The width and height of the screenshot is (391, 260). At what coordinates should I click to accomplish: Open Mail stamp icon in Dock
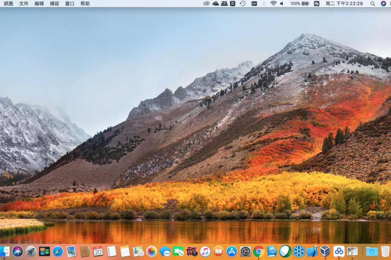[x=71, y=251]
